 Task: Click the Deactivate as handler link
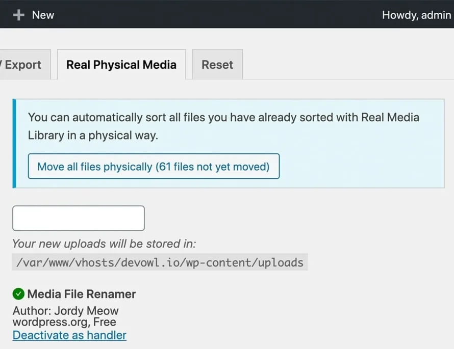point(69,335)
